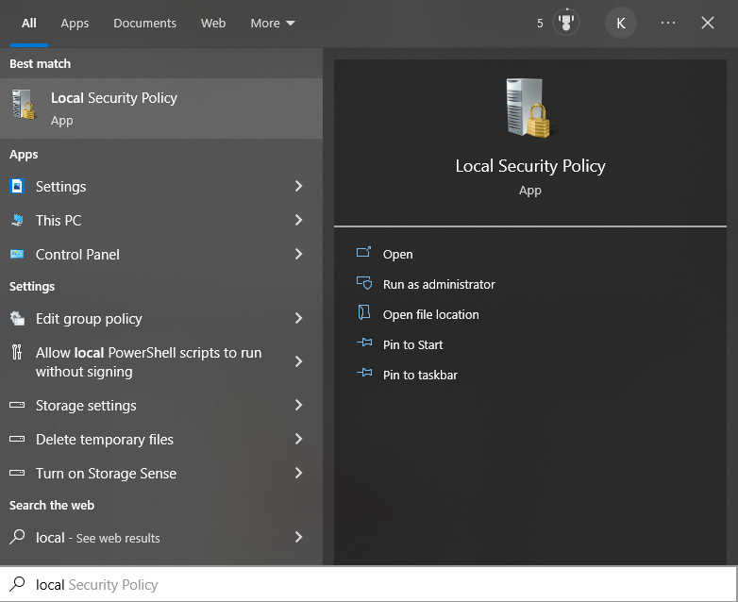The width and height of the screenshot is (738, 602).
Task: Click Open in the preview pane
Action: 397,254
